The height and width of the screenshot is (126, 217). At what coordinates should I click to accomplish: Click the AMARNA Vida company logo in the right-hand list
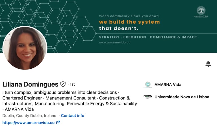[148, 85]
